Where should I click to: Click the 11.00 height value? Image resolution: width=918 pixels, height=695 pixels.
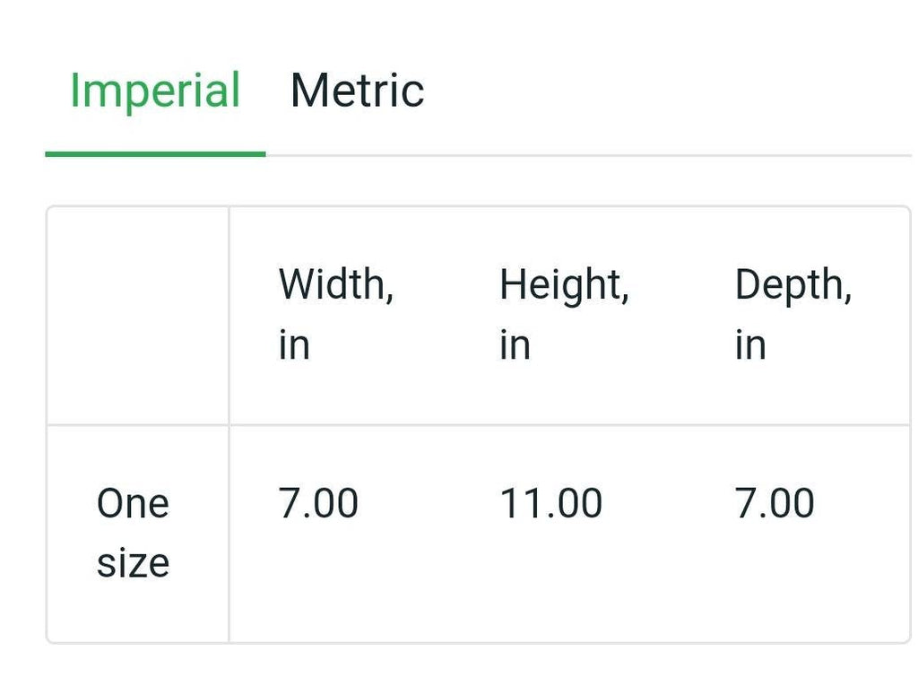pos(550,503)
